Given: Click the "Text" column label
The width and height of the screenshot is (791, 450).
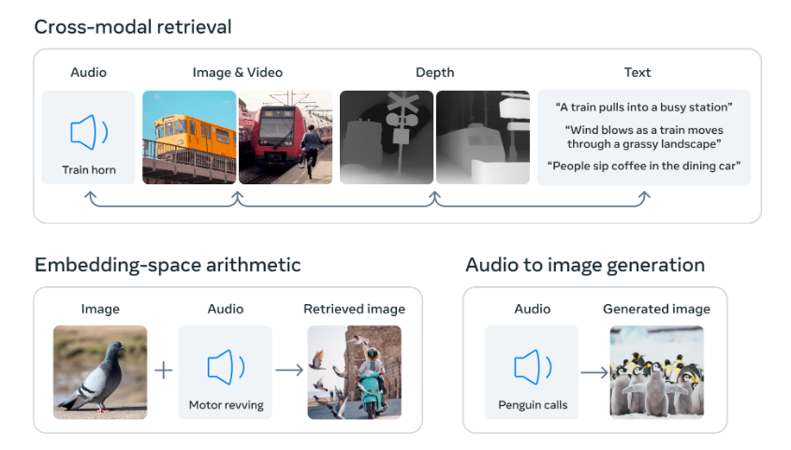Looking at the screenshot, I should pyautogui.click(x=637, y=73).
